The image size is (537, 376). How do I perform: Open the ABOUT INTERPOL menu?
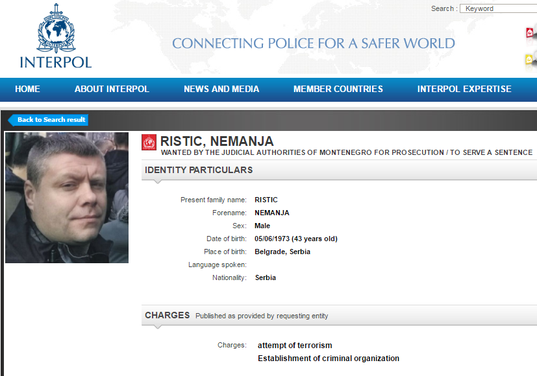(x=112, y=89)
